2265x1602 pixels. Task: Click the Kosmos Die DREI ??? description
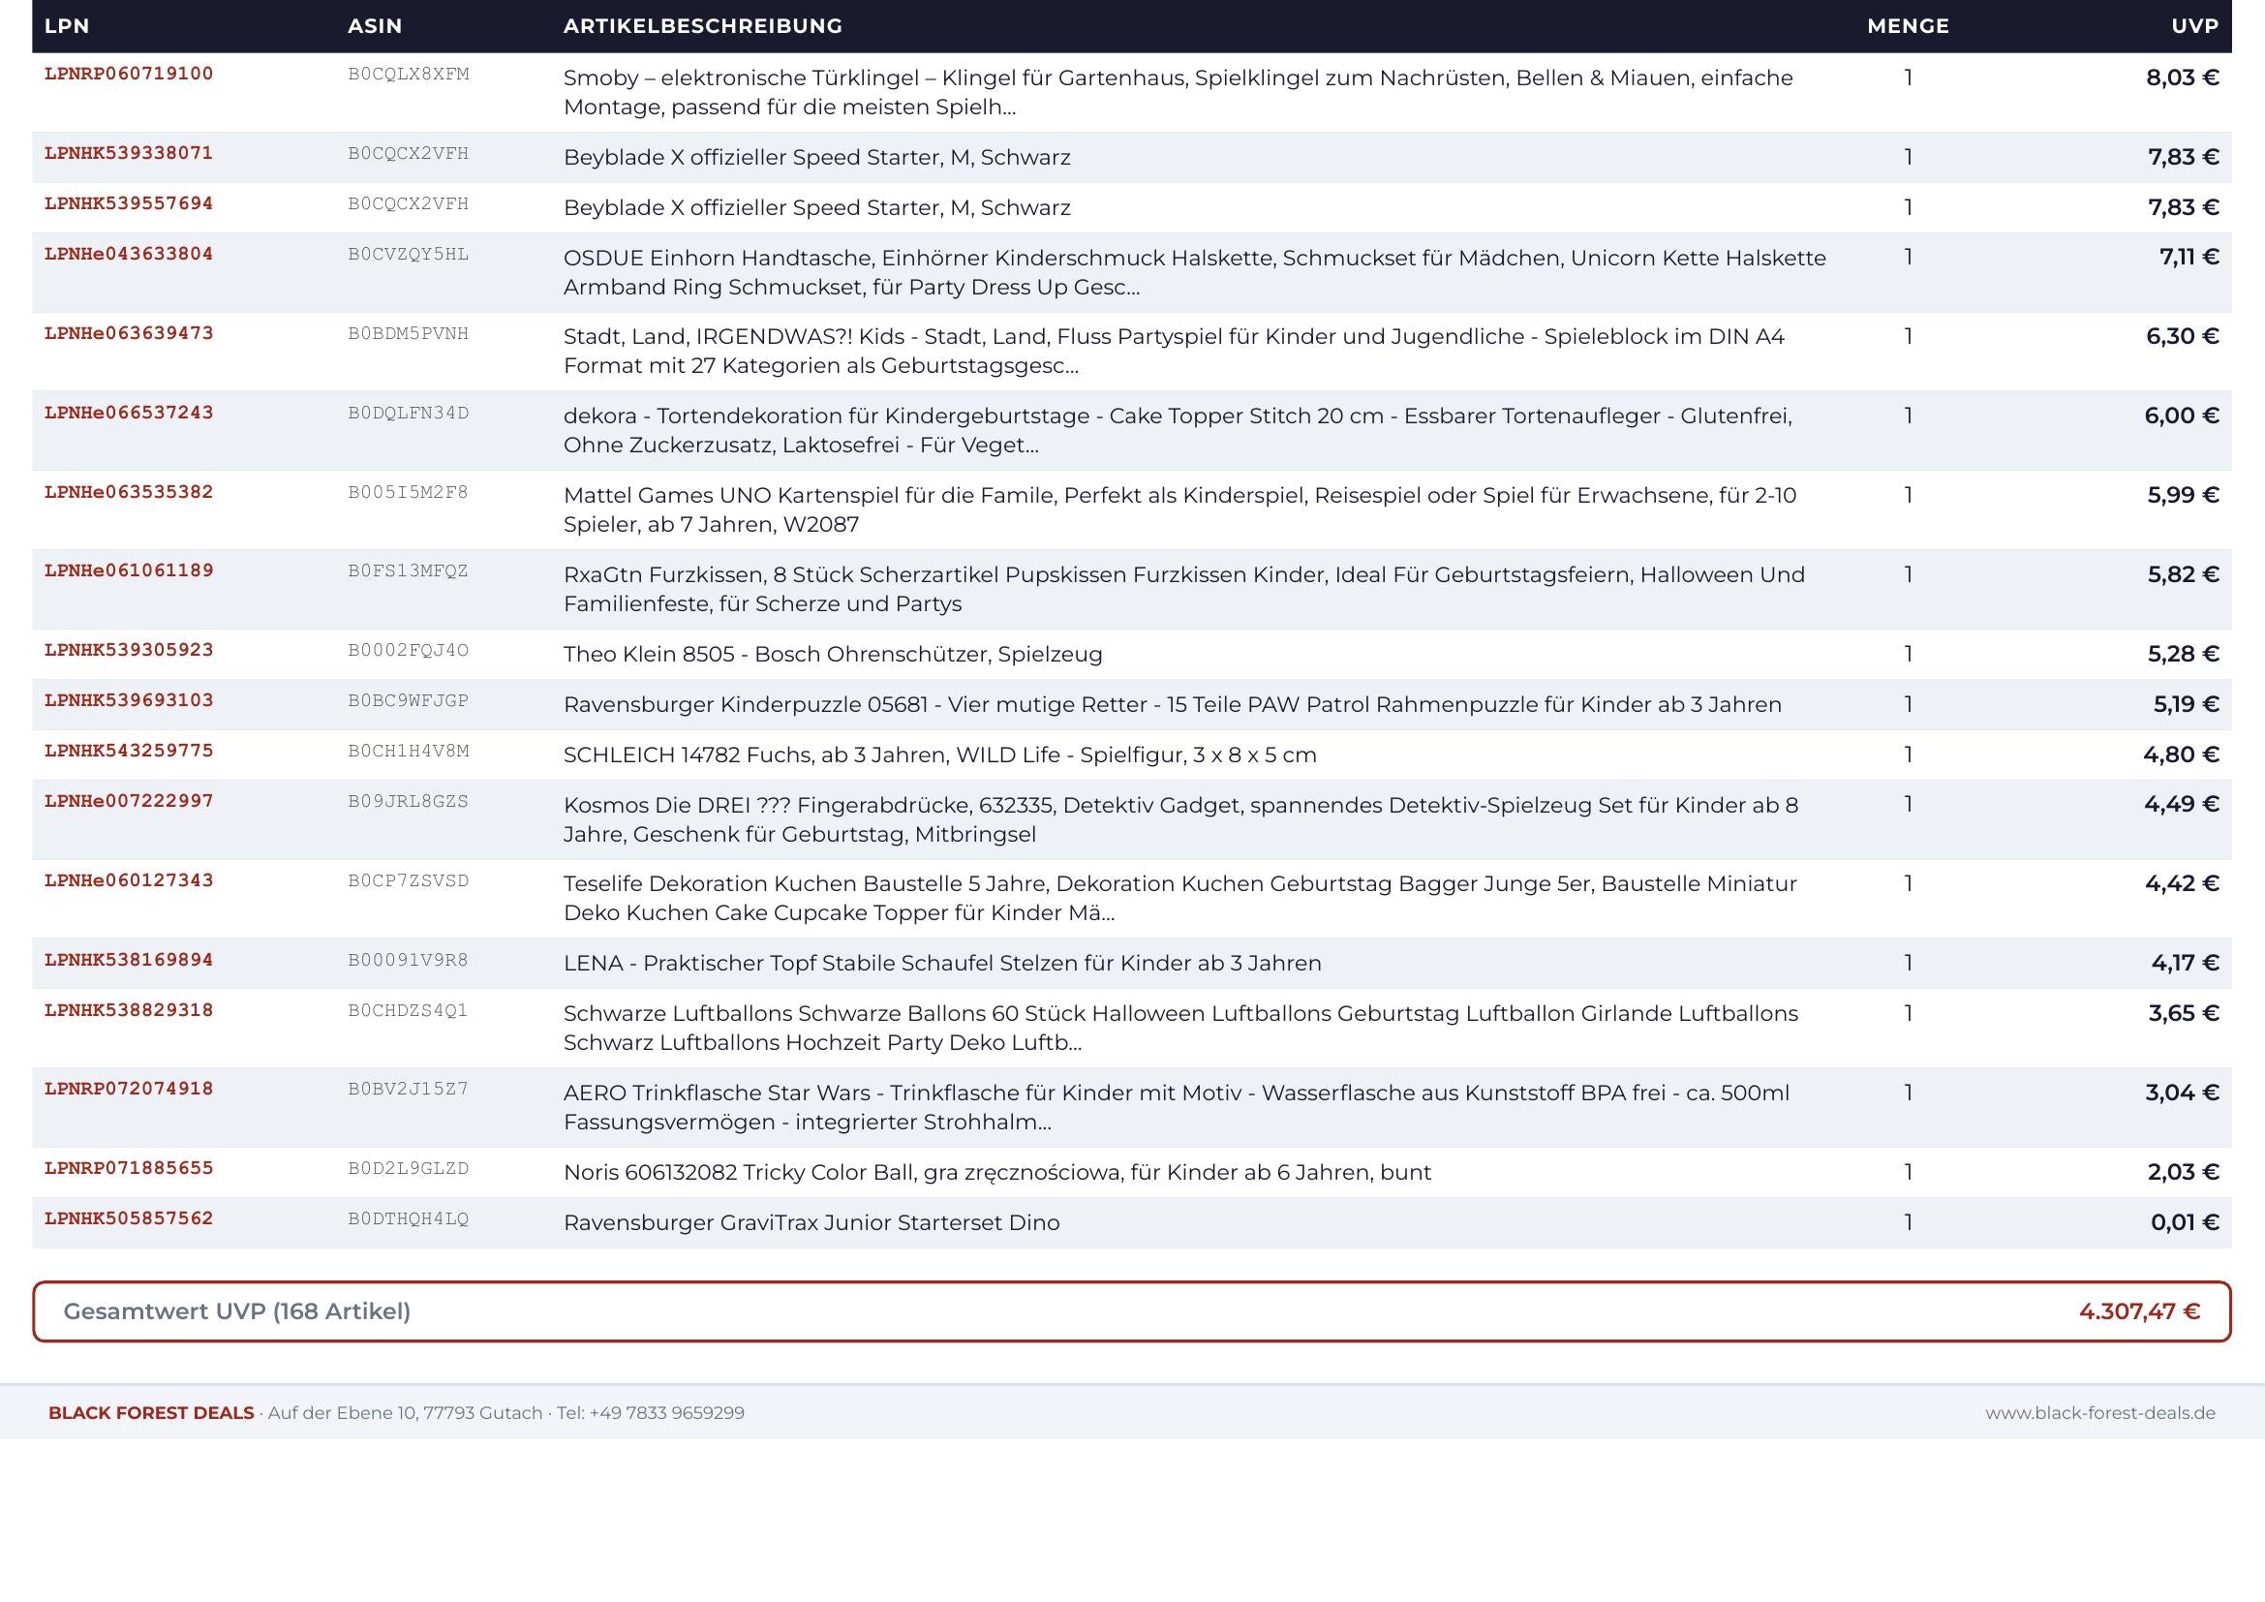1180,819
